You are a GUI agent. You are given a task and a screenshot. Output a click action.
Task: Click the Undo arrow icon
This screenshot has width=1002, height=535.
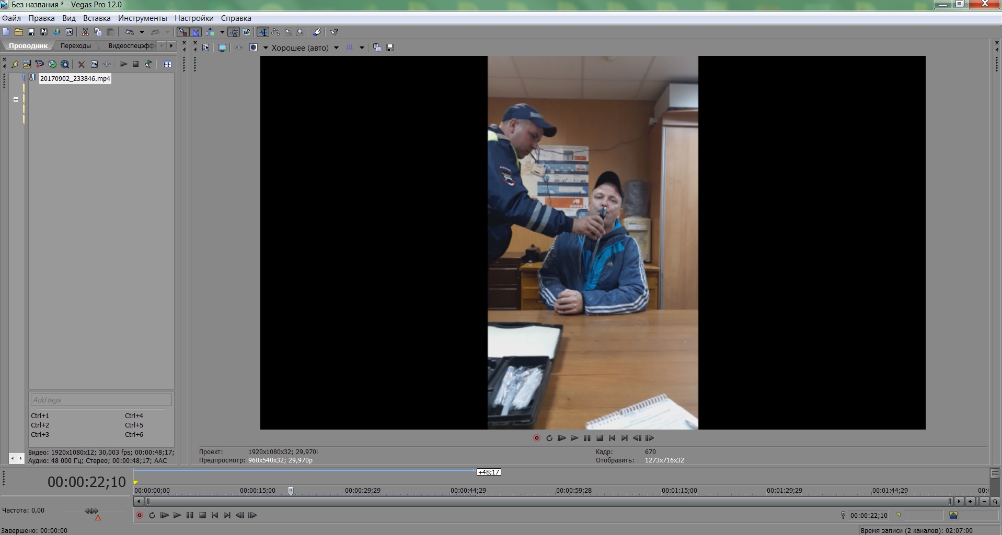[x=130, y=32]
